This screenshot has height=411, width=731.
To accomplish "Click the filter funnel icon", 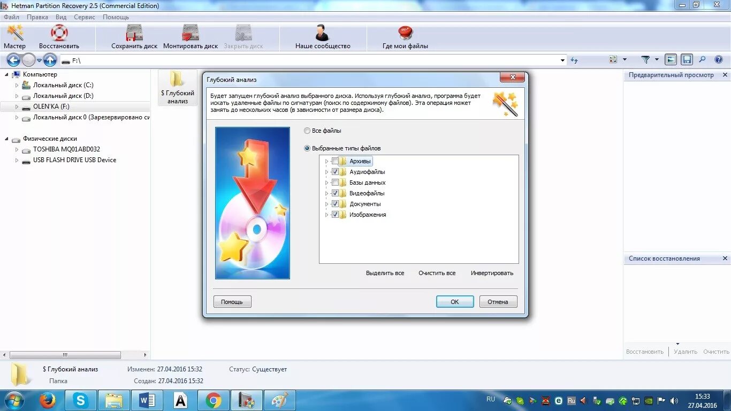I will 645,60.
